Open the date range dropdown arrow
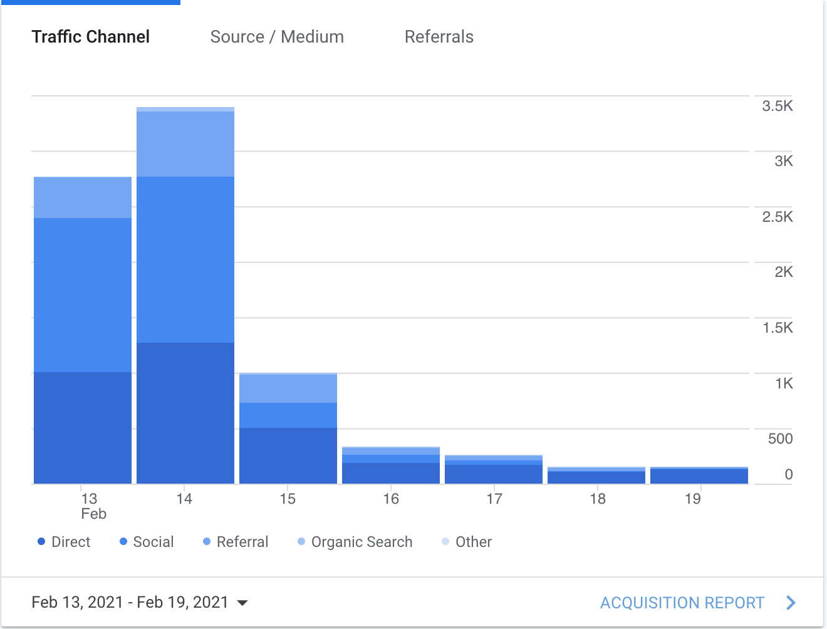This screenshot has width=827, height=629. coord(242,603)
